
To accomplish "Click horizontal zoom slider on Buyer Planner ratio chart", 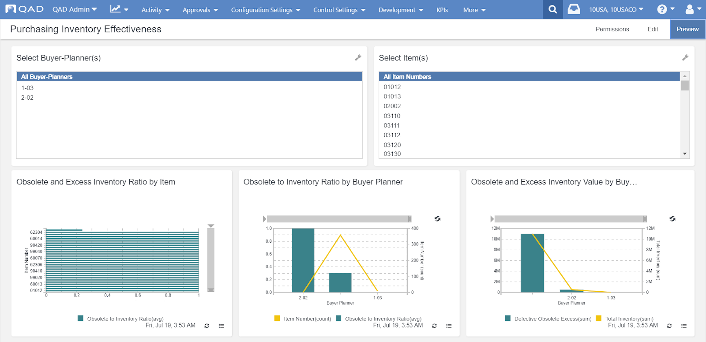I will click(x=338, y=219).
